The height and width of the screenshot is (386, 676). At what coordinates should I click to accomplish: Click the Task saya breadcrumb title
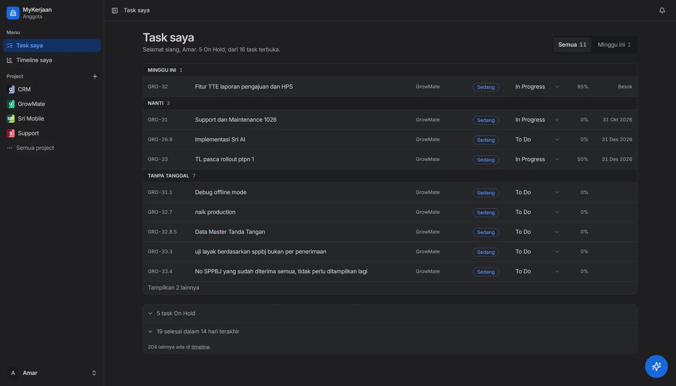click(136, 11)
